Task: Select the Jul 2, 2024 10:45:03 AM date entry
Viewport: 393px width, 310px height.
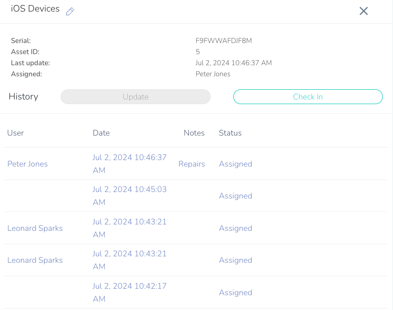Action: click(130, 196)
